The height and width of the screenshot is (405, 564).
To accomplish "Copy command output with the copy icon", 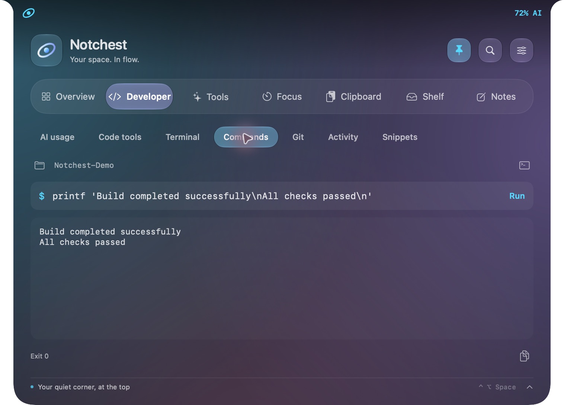I will 525,356.
